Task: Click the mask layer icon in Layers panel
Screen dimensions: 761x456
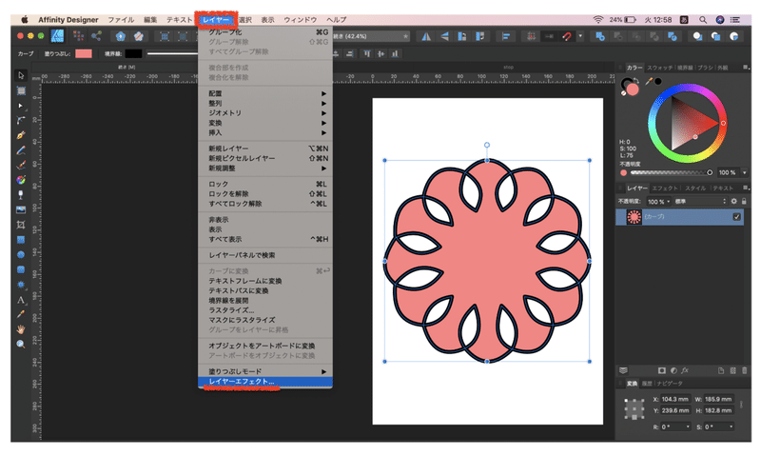Action: (x=661, y=370)
